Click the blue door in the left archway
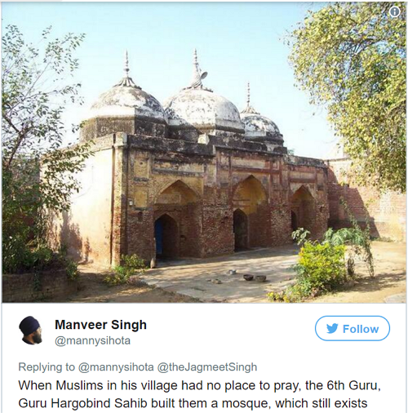408x413 pixels. 159,236
